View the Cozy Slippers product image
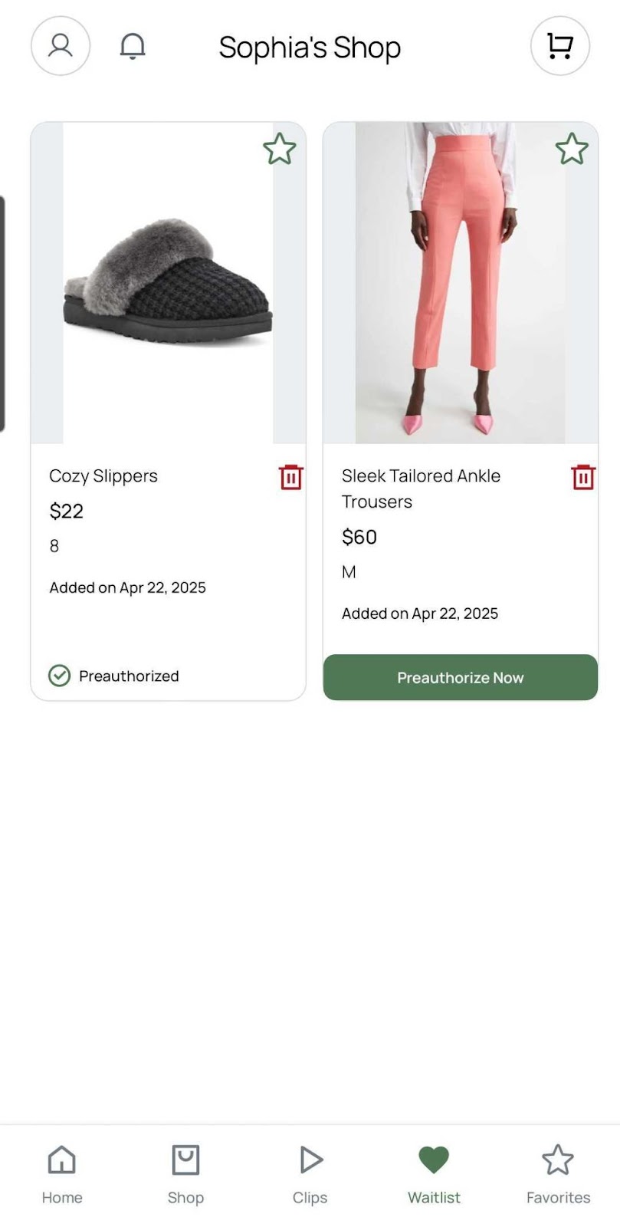Viewport: 620px width, 1227px height. (168, 283)
